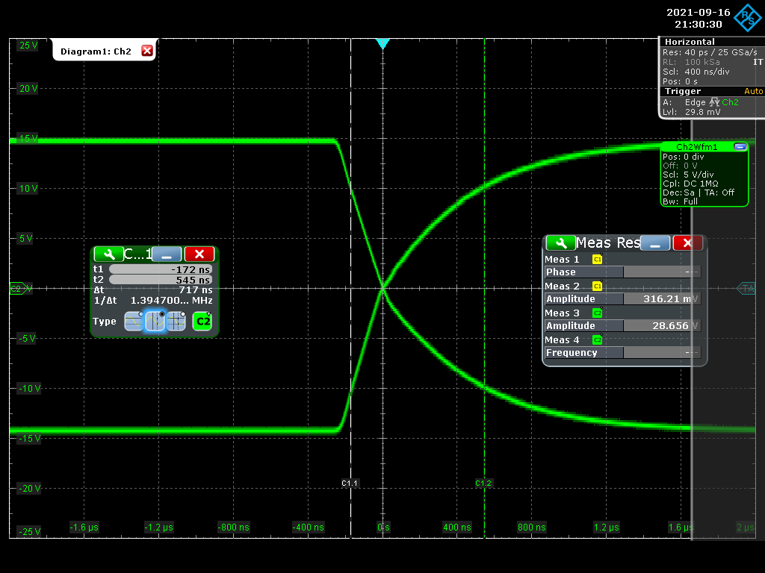Image resolution: width=765 pixels, height=573 pixels.
Task: Click the C1 source badge beside Meas 2
Action: 597,286
